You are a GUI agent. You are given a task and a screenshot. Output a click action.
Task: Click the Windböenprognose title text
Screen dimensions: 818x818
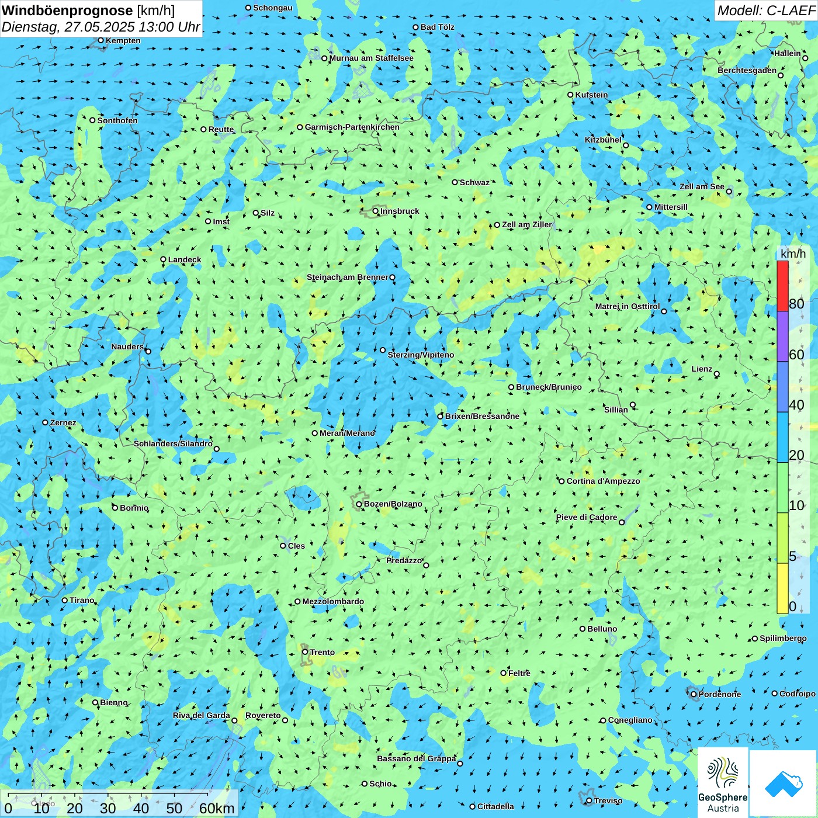coord(67,11)
